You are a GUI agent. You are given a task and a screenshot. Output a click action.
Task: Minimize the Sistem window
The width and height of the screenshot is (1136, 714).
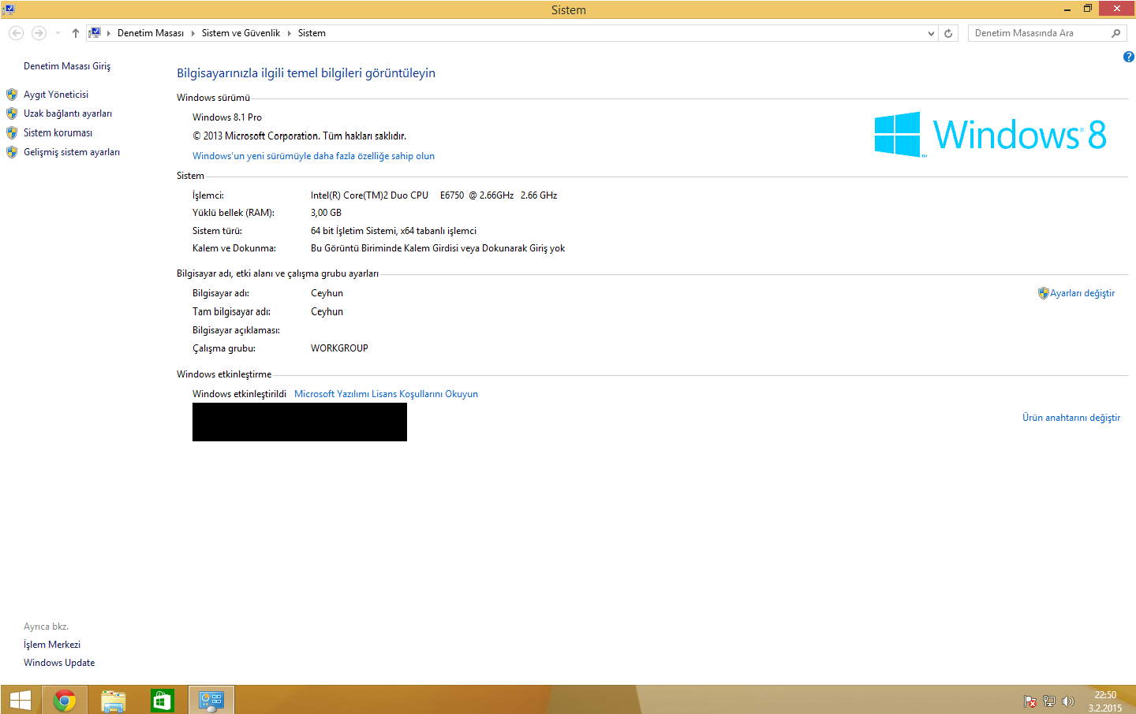click(1067, 9)
